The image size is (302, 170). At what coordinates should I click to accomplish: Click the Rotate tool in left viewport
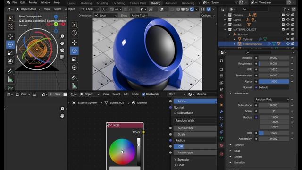click(x=10, y=44)
